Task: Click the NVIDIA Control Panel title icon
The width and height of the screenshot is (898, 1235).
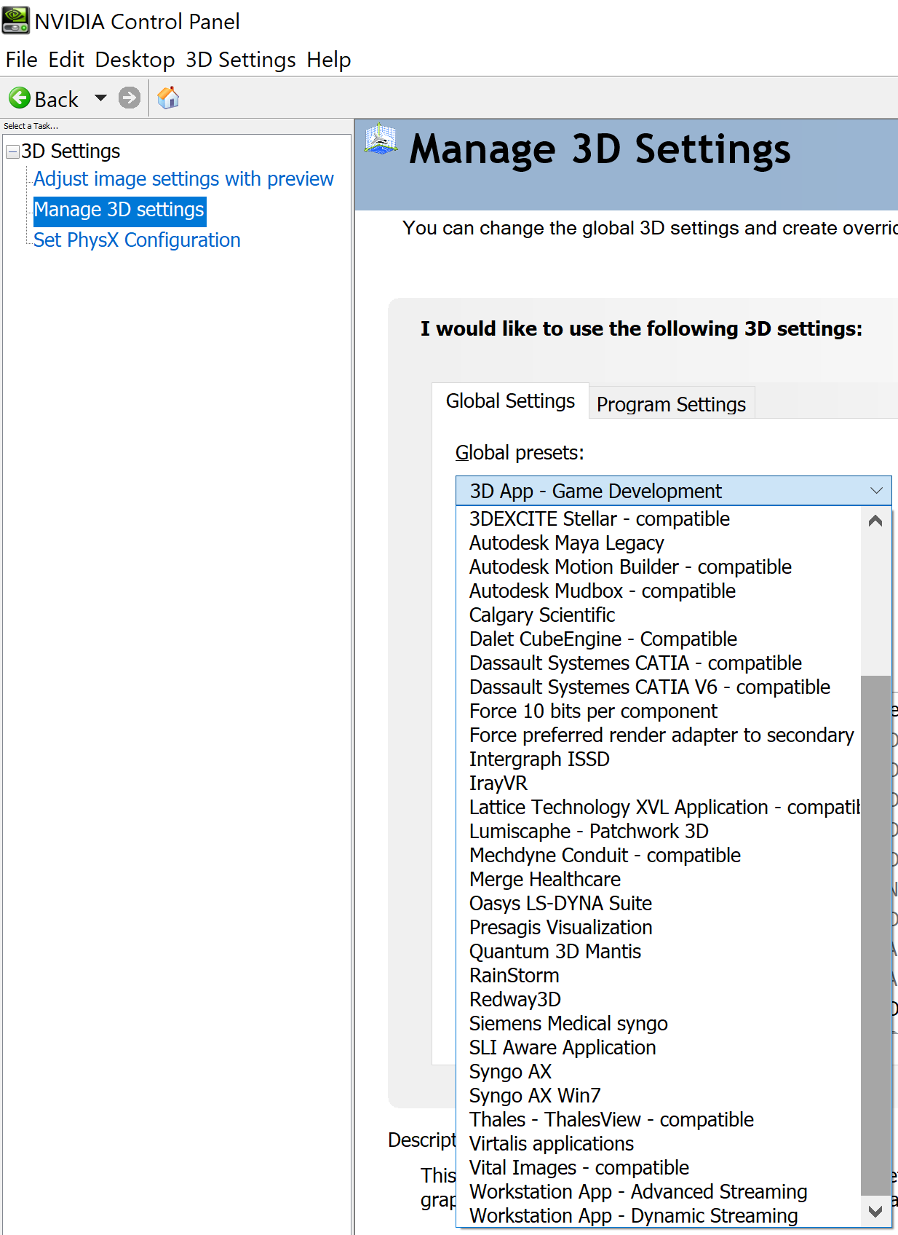Action: coord(16,21)
